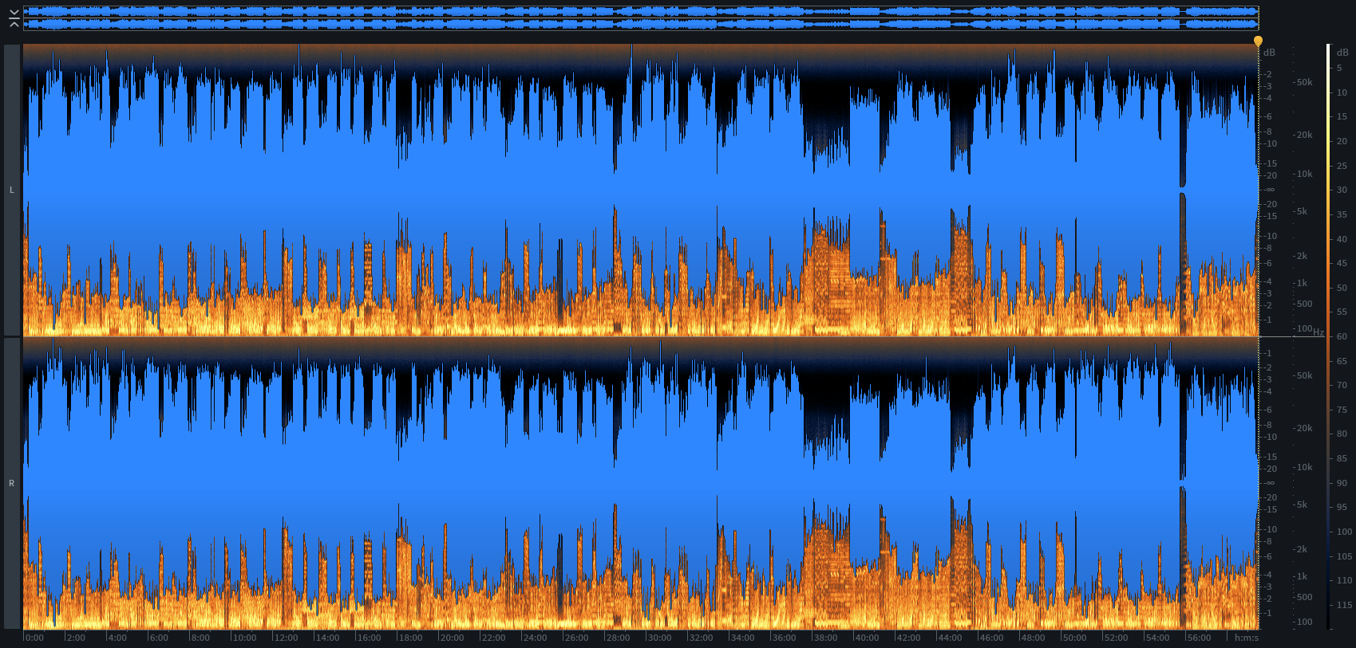Click the 38:00 mark on the time ruler

825,638
